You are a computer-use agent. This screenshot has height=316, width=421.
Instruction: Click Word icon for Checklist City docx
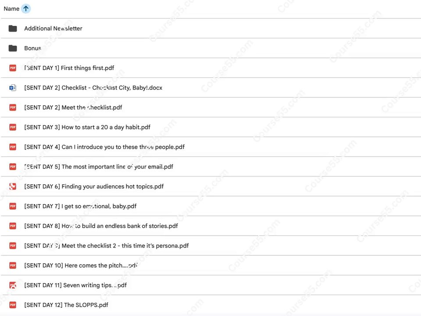(x=13, y=88)
